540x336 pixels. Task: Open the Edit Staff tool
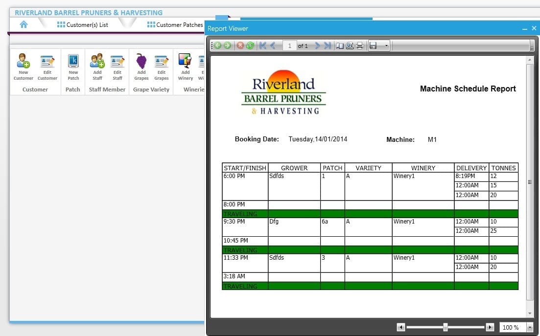[x=117, y=67]
